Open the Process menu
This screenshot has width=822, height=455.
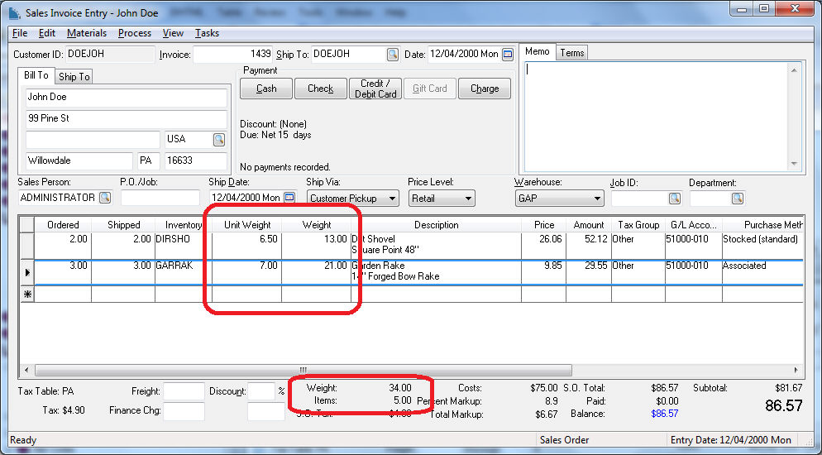click(x=134, y=33)
